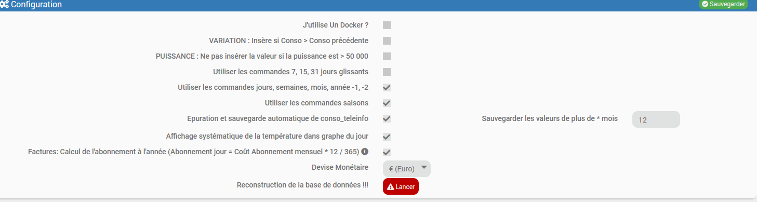Click the Devise Monétaire dropdown arrow
This screenshot has width=757, height=202.
pyautogui.click(x=424, y=168)
